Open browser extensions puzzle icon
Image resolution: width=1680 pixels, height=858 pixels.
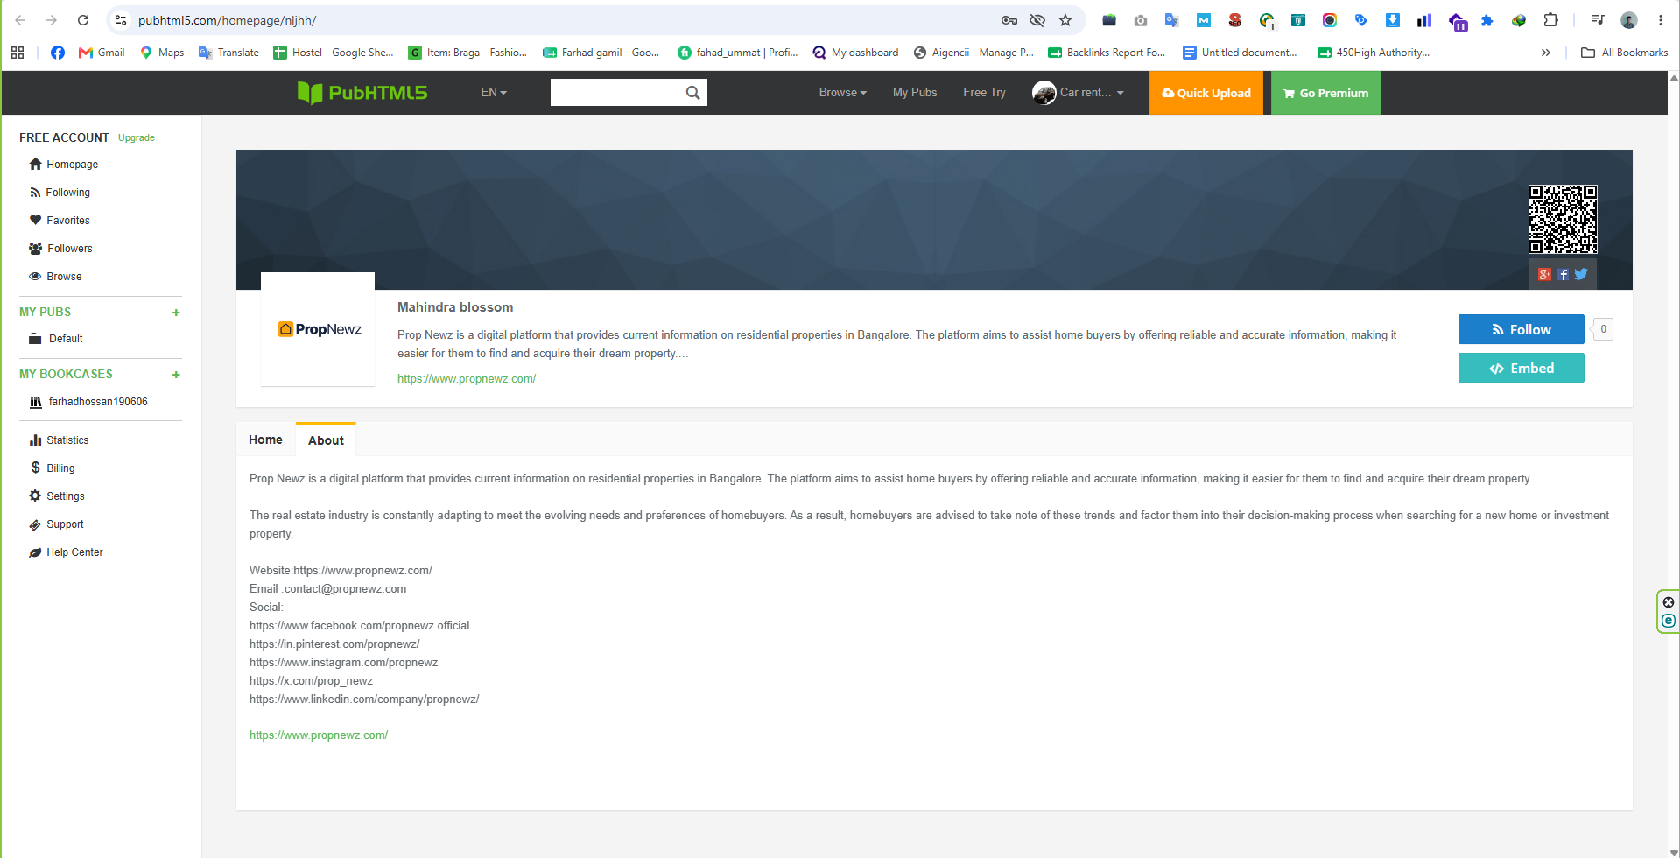[1550, 20]
